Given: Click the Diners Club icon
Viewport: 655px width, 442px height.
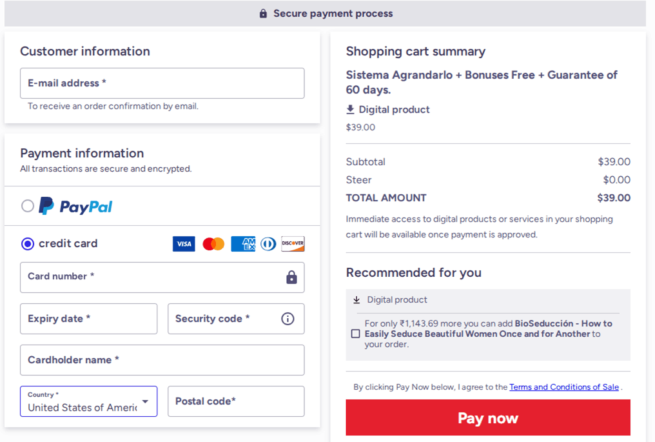Looking at the screenshot, I should pyautogui.click(x=268, y=244).
